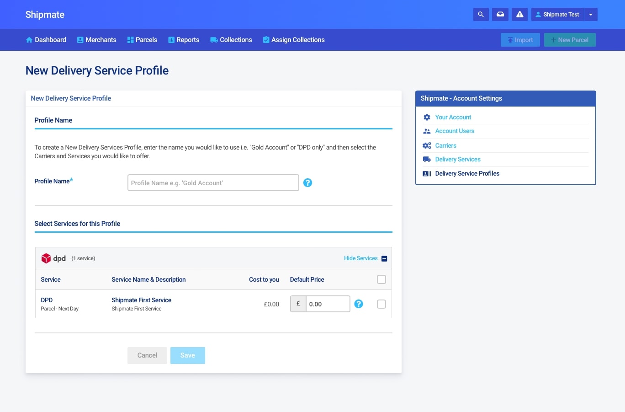Image resolution: width=625 pixels, height=412 pixels.
Task: Go to Delivery Service Profiles link
Action: tap(467, 173)
